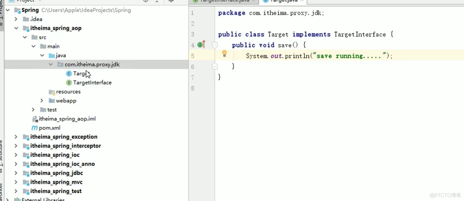The width and height of the screenshot is (464, 201).
Task: Select the main folder label
Action: pos(54,47)
